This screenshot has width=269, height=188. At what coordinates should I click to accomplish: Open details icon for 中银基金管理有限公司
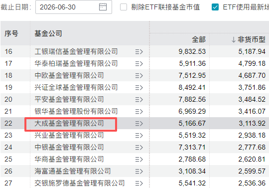[x=139, y=147]
